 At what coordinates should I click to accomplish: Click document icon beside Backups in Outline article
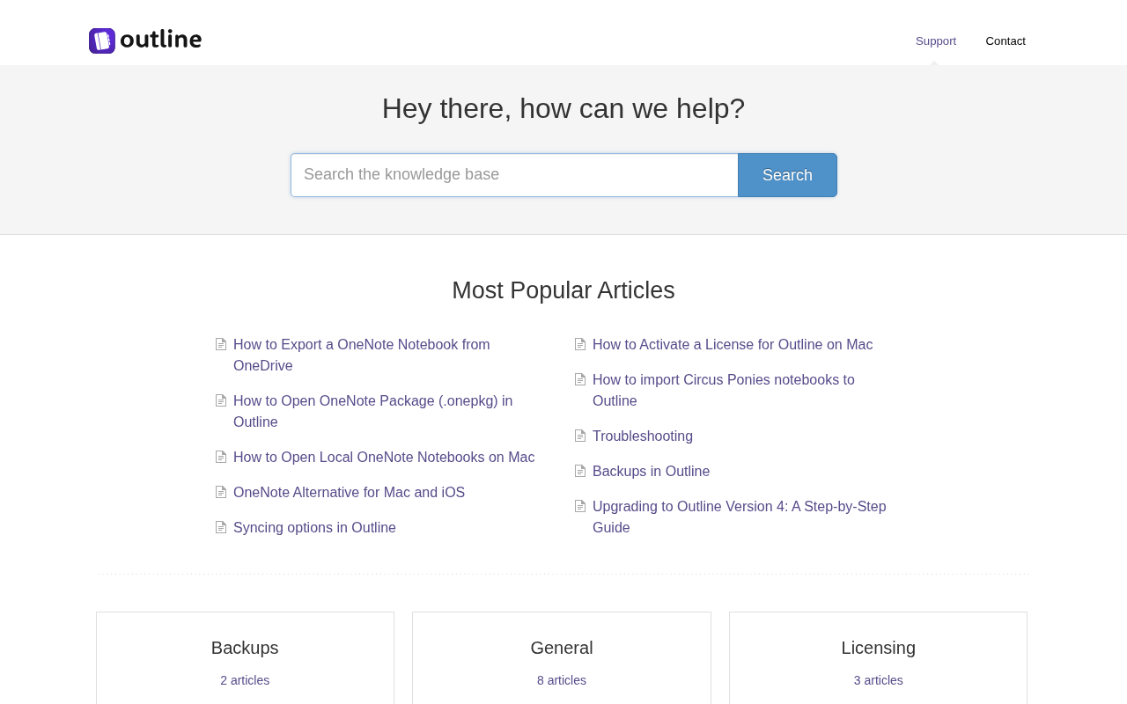[580, 472]
